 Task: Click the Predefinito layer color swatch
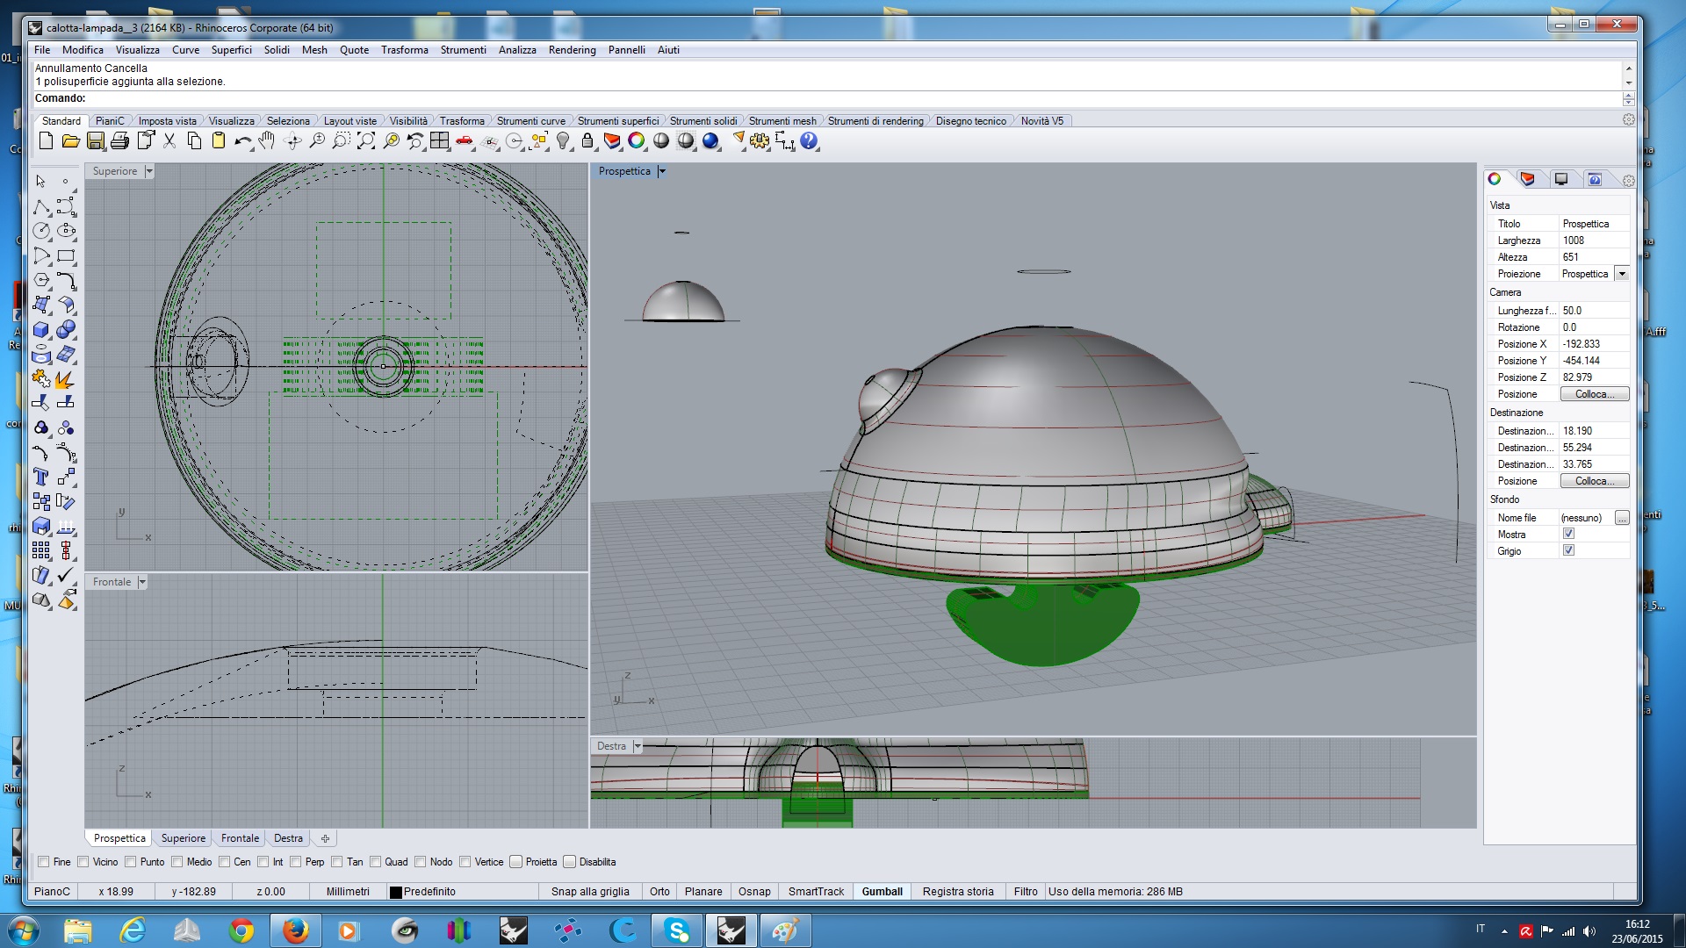(395, 892)
